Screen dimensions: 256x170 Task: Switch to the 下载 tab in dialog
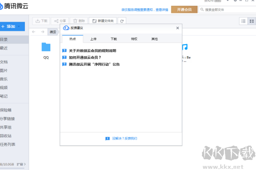[114, 39]
